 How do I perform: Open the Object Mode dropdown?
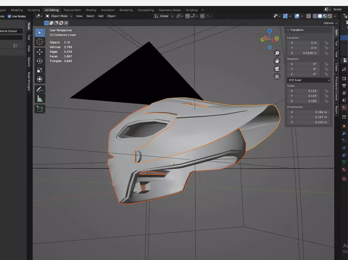59,16
